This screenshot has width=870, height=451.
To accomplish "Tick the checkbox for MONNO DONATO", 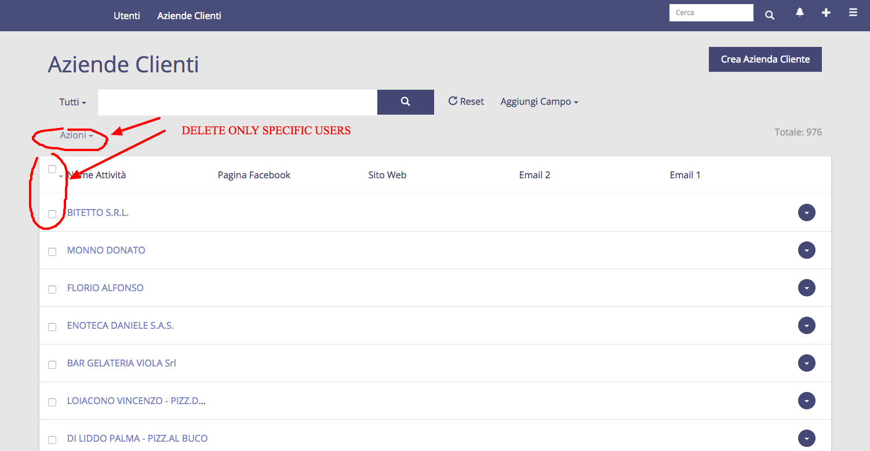I will click(x=52, y=252).
